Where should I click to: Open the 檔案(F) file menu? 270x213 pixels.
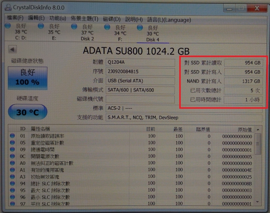(15, 18)
